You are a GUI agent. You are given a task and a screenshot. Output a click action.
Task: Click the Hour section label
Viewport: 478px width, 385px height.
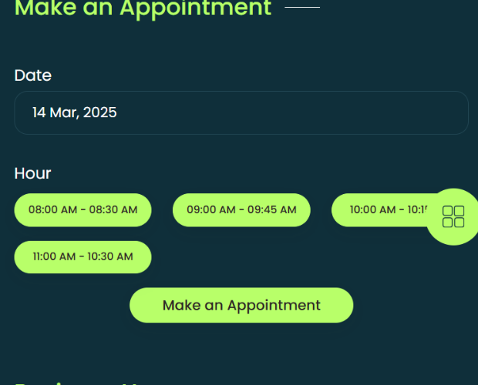pos(32,173)
